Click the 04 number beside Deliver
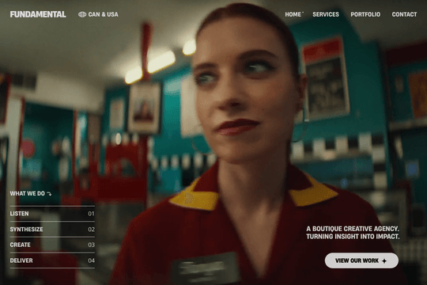Screen dimensions: 427x285 coord(91,260)
